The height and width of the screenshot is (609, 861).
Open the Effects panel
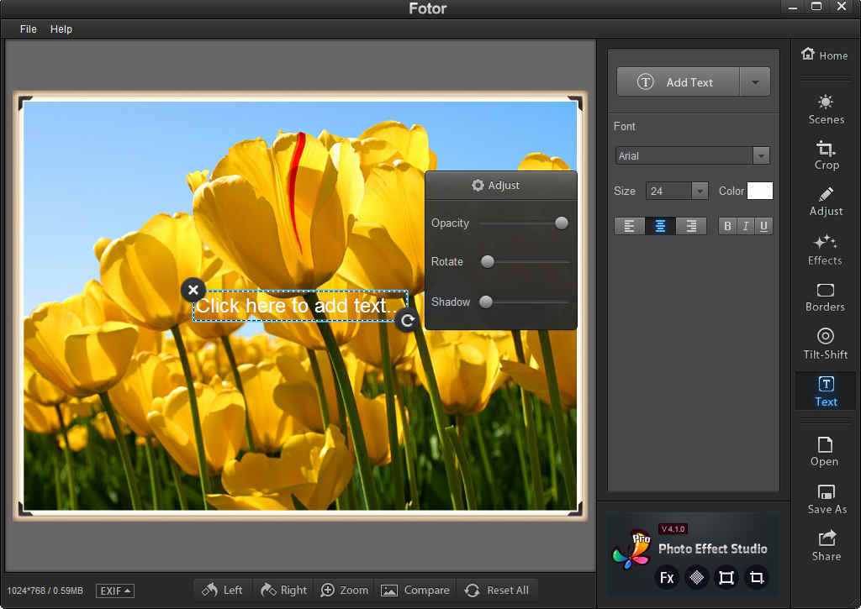click(x=825, y=250)
